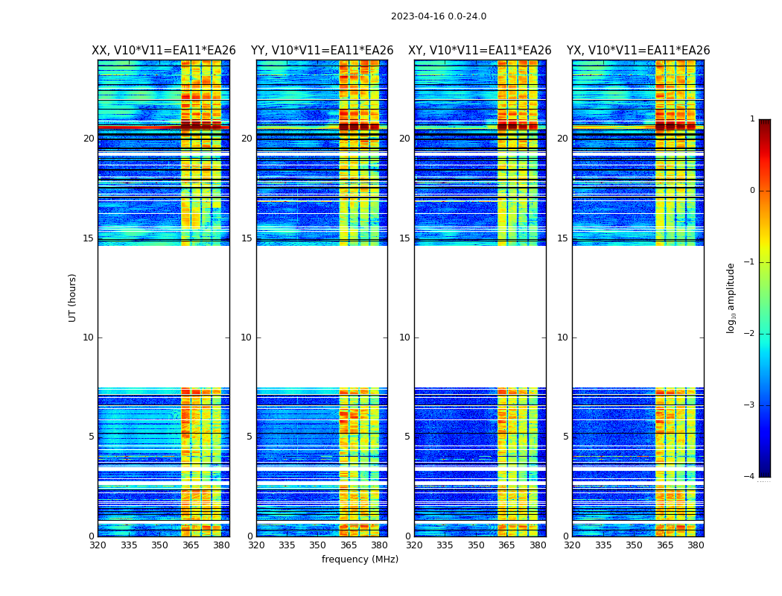782x596 pixels.
Task: Select the YX panel title text
Action: pos(638,51)
